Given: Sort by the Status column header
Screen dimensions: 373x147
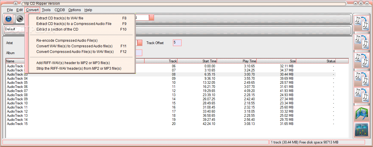Looking at the screenshot, I should click(316, 61).
